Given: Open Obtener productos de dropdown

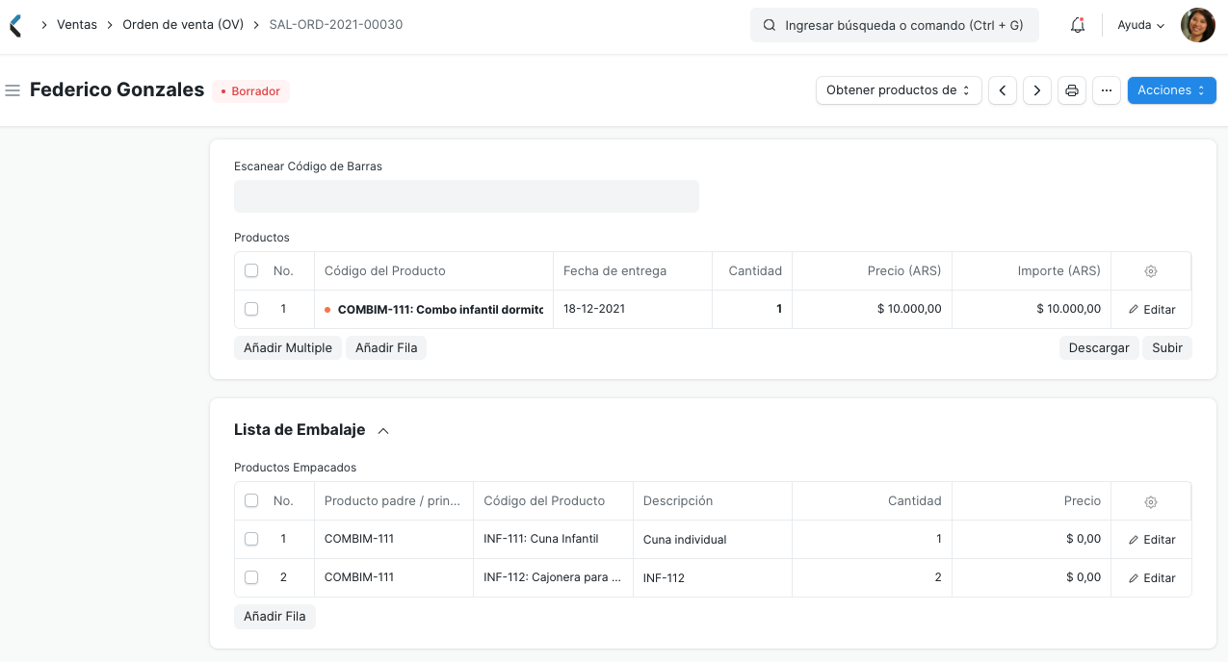Looking at the screenshot, I should tap(899, 90).
